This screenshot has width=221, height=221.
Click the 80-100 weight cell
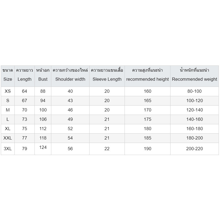coord(195,91)
